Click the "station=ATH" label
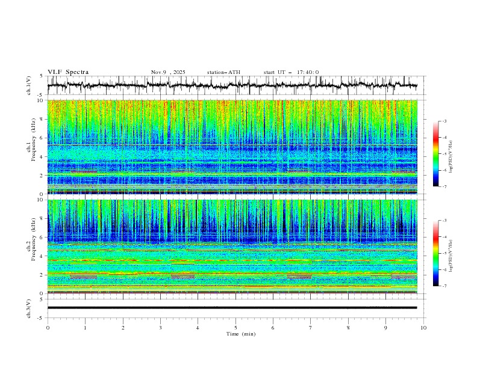This screenshot has height=368, width=477. (x=223, y=72)
